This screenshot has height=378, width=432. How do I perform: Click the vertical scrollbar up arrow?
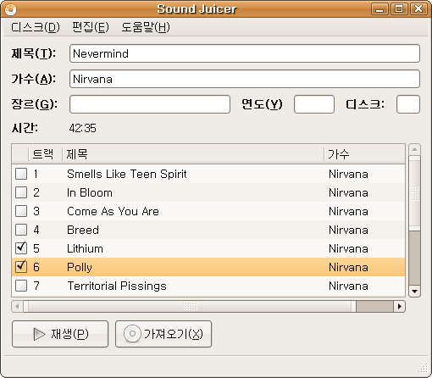point(414,149)
